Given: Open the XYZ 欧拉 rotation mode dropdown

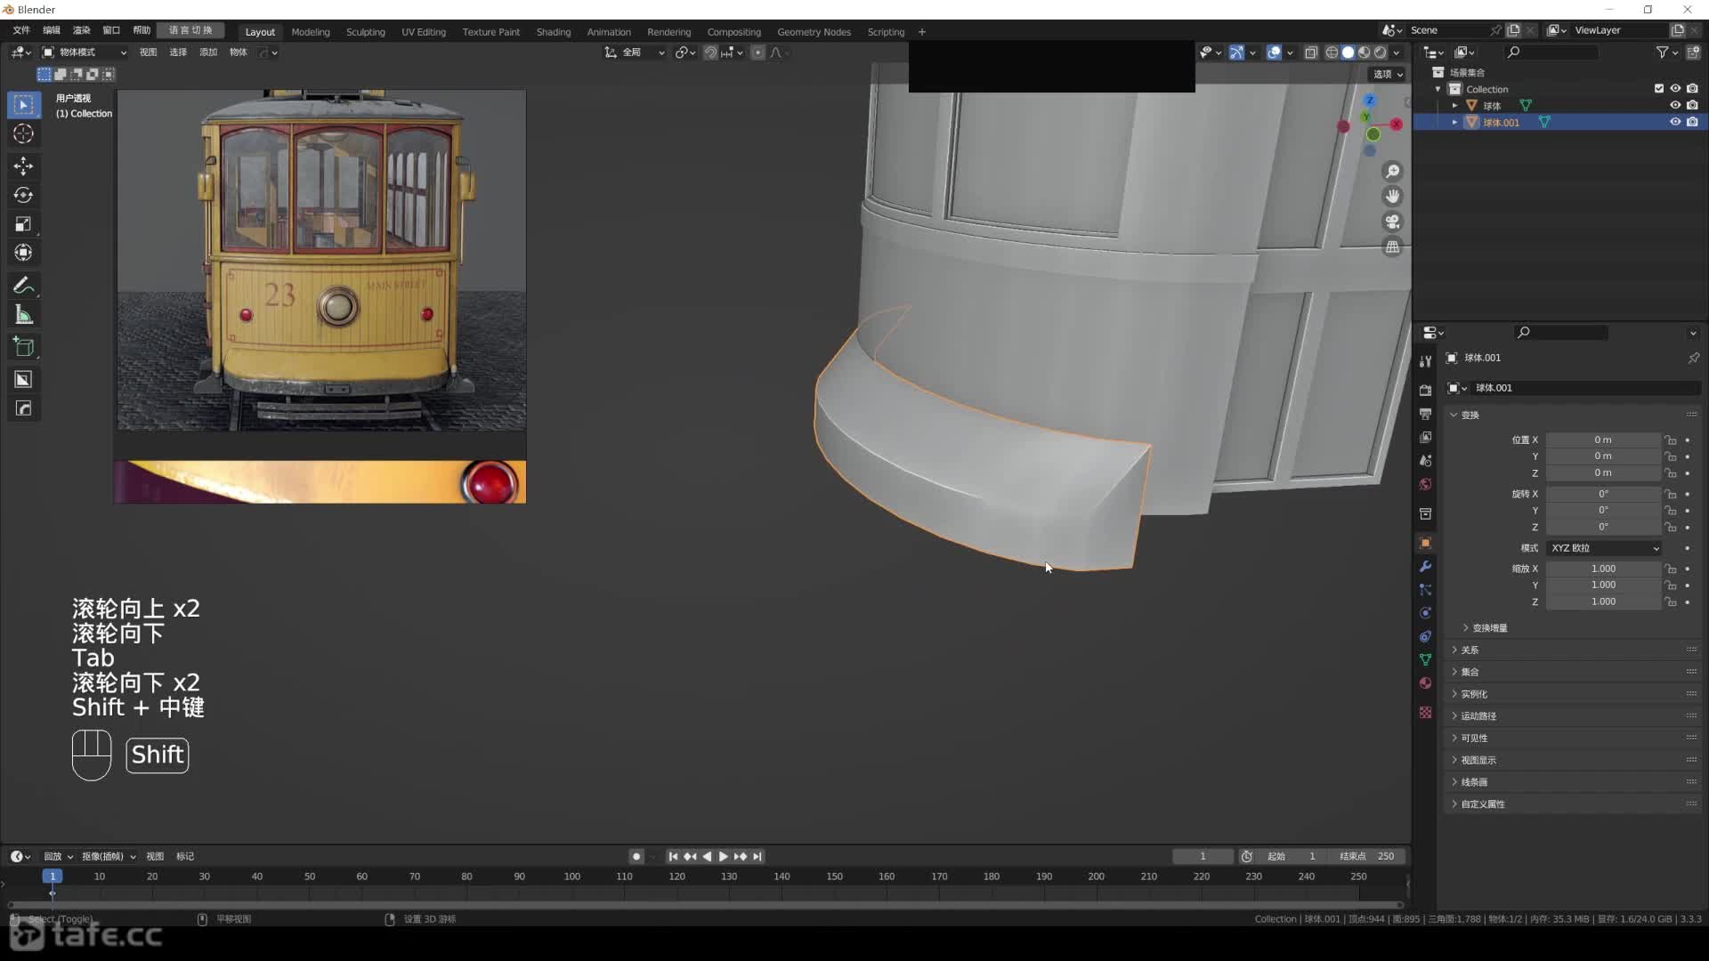Looking at the screenshot, I should coord(1604,548).
